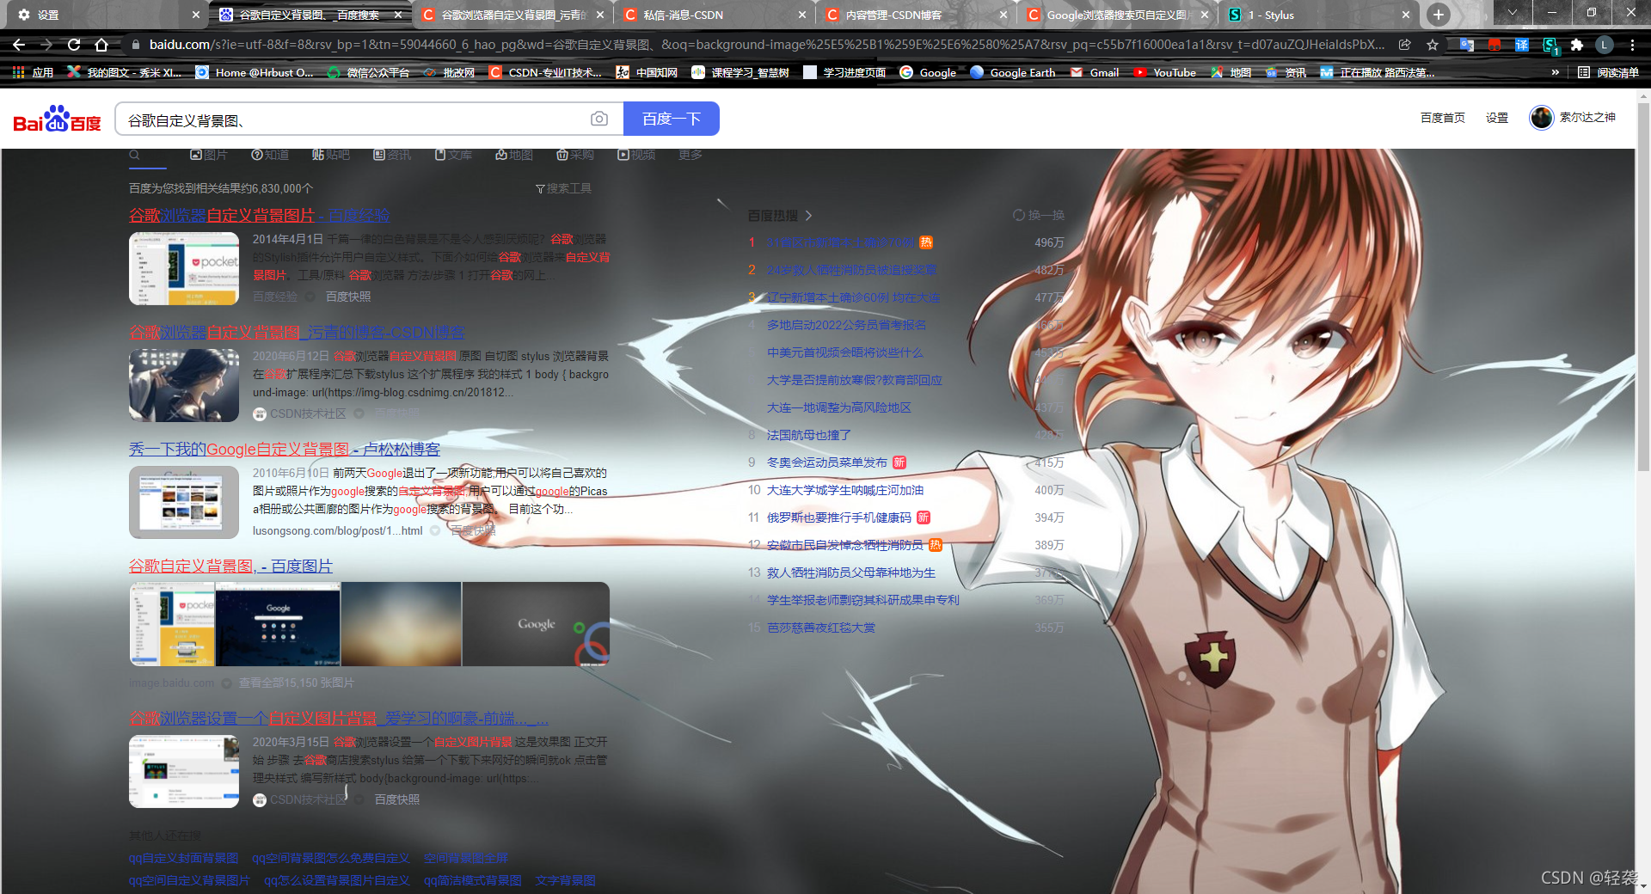1651x894 pixels.
Task: Open the Google Translate extension icon
Action: 1467,45
